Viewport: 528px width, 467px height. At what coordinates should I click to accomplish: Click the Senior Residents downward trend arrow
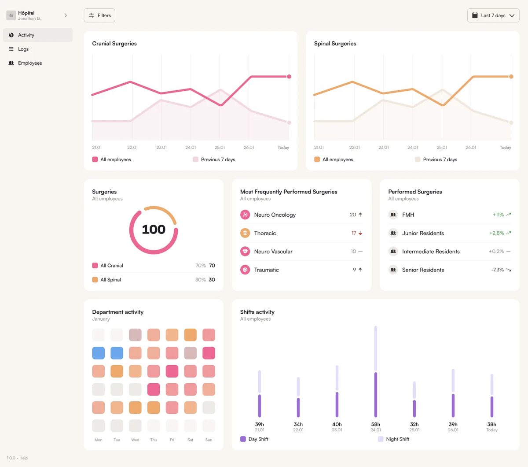tap(509, 270)
